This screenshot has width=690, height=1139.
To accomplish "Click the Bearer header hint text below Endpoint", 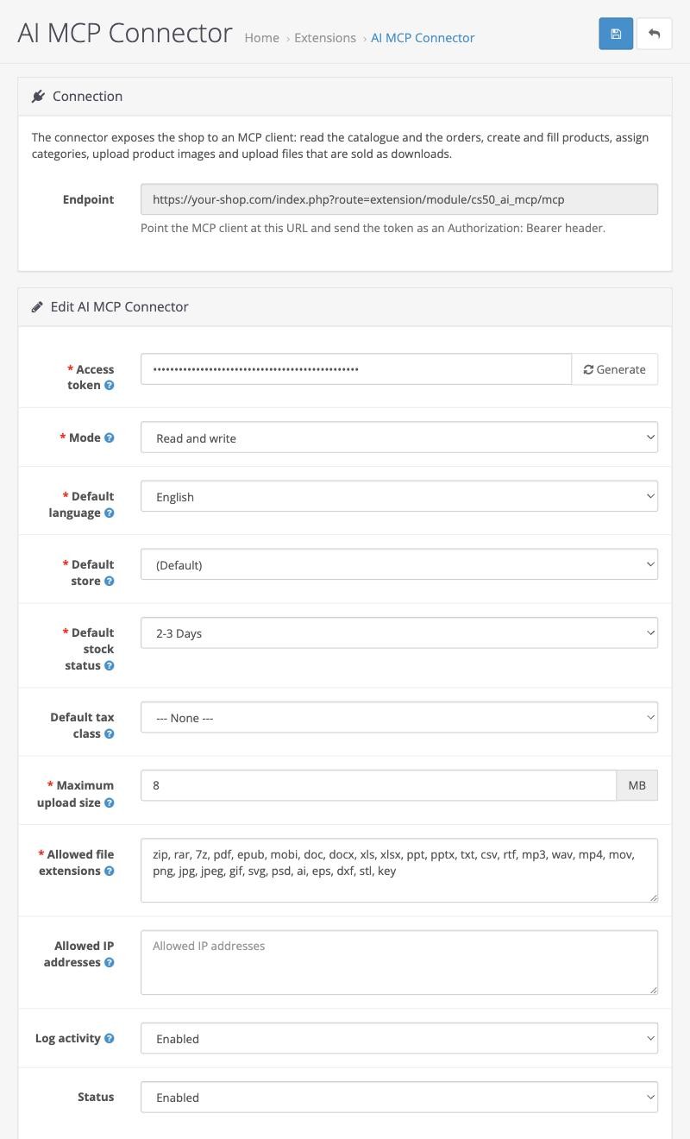I will pyautogui.click(x=373, y=228).
